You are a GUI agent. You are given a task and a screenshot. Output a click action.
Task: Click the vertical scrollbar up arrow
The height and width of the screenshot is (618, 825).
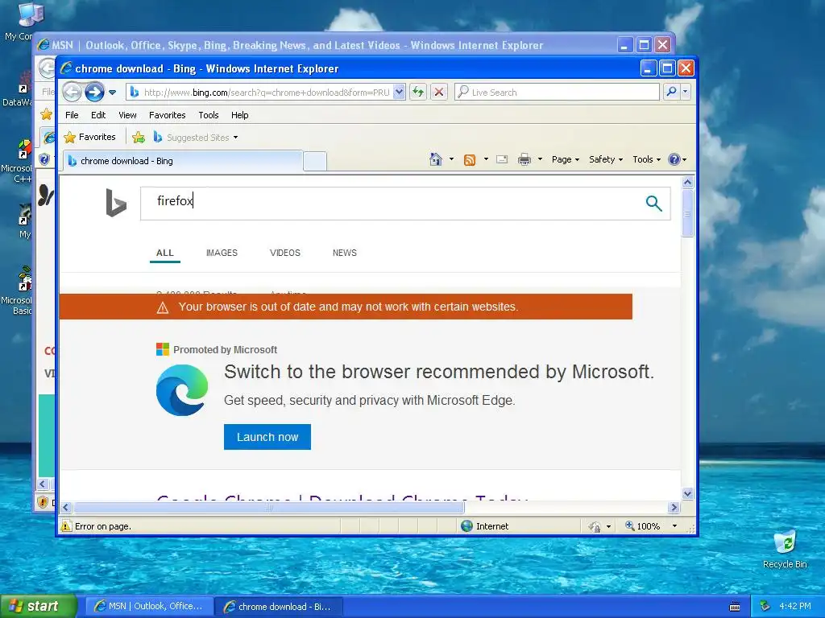coord(688,183)
